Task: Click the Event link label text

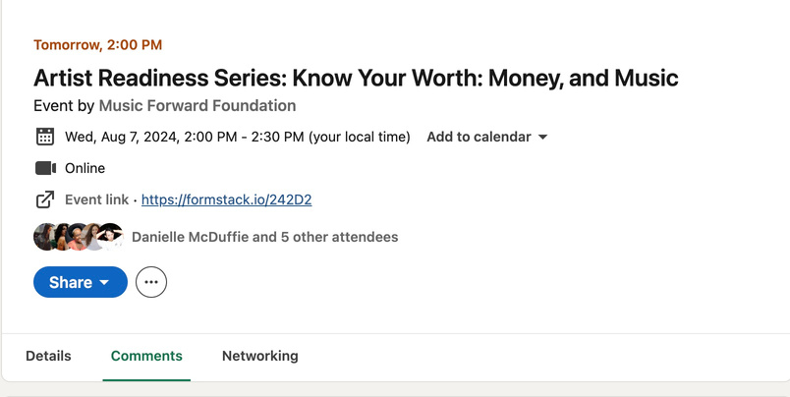Action: point(96,200)
